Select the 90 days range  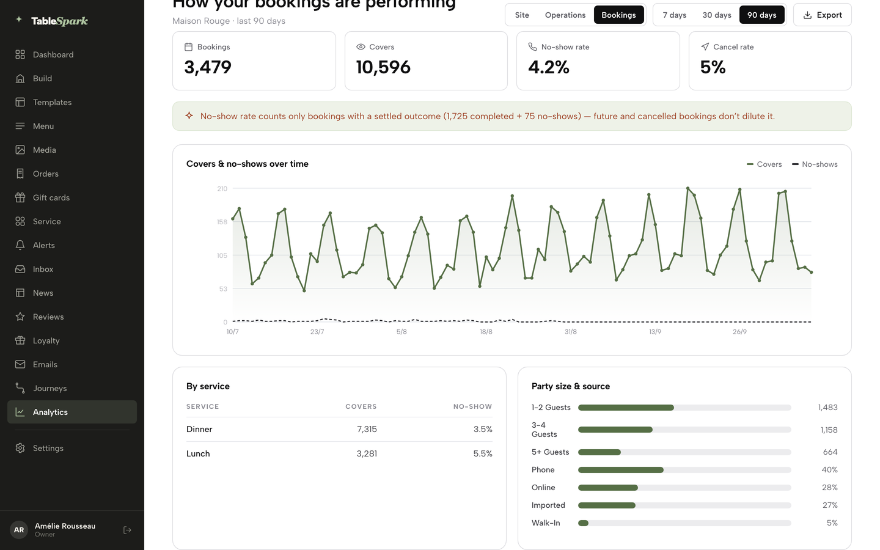(x=762, y=15)
